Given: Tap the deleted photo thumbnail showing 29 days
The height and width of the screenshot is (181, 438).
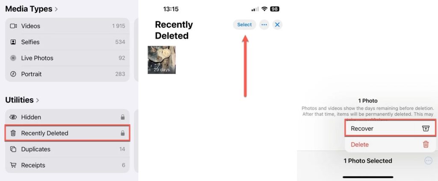Looking at the screenshot, I should [162, 60].
